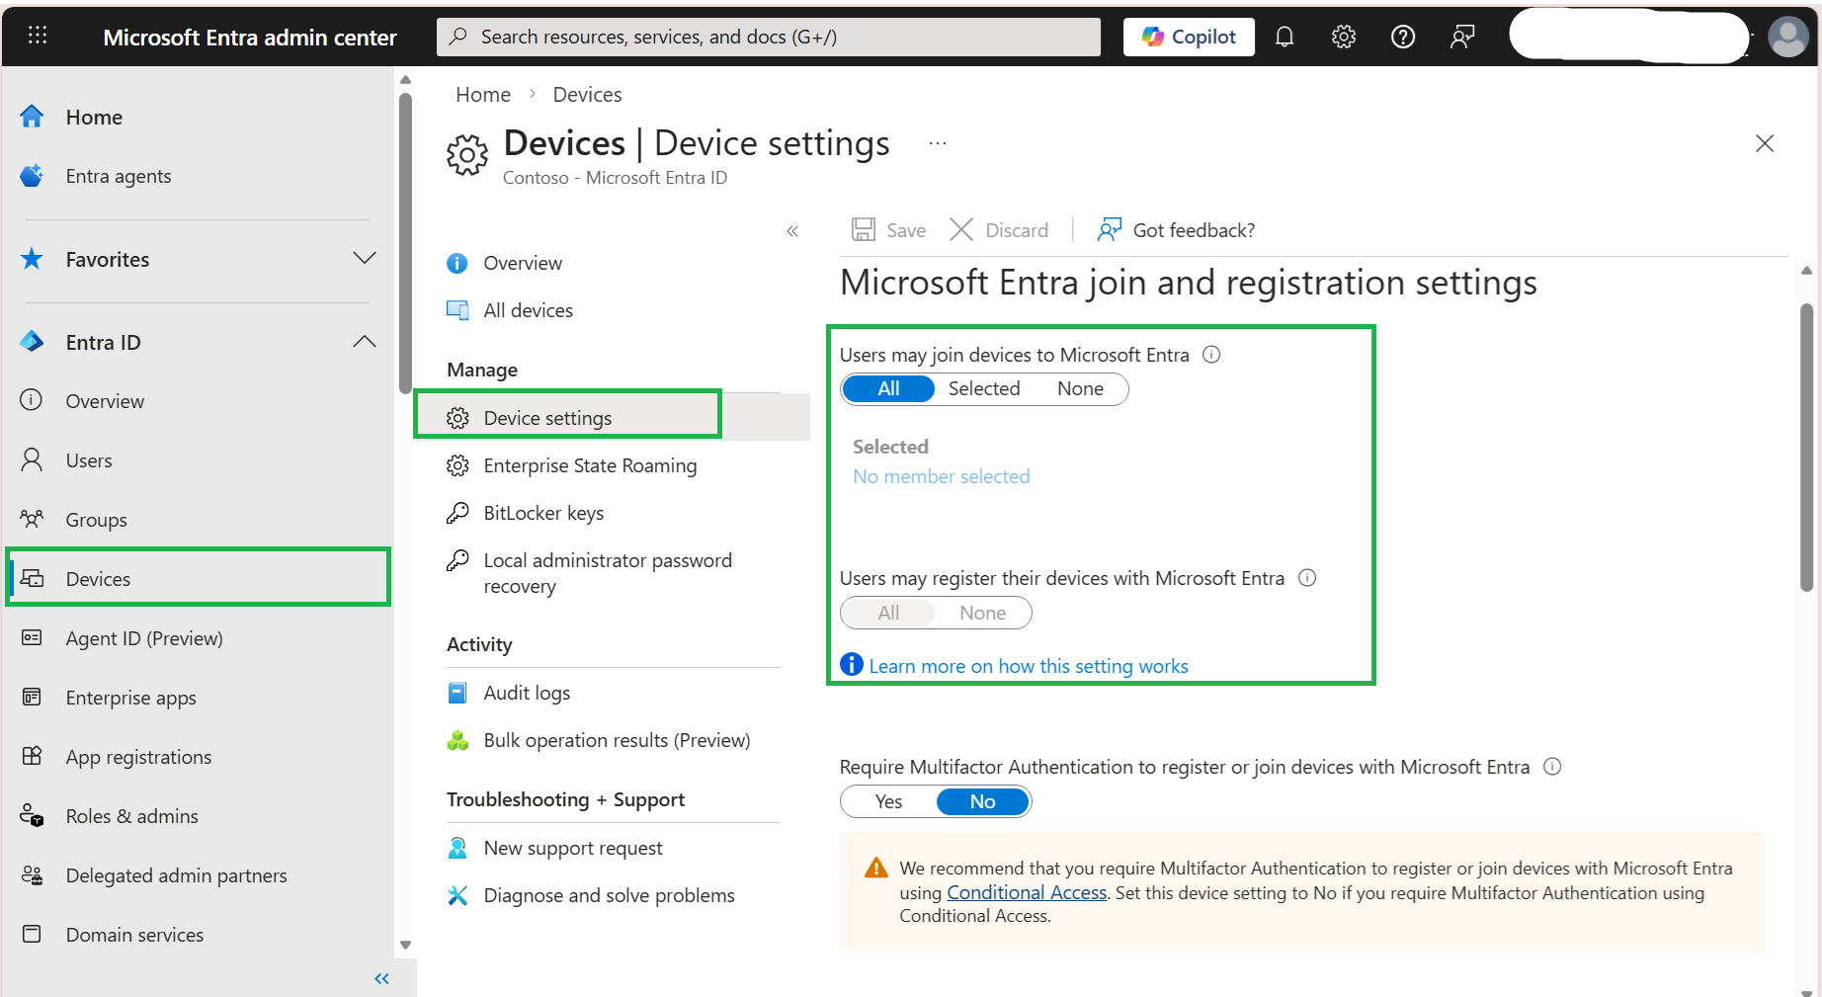Screen dimensions: 1822x997
Task: Open Learn more on how this setting works
Action: tap(1028, 666)
